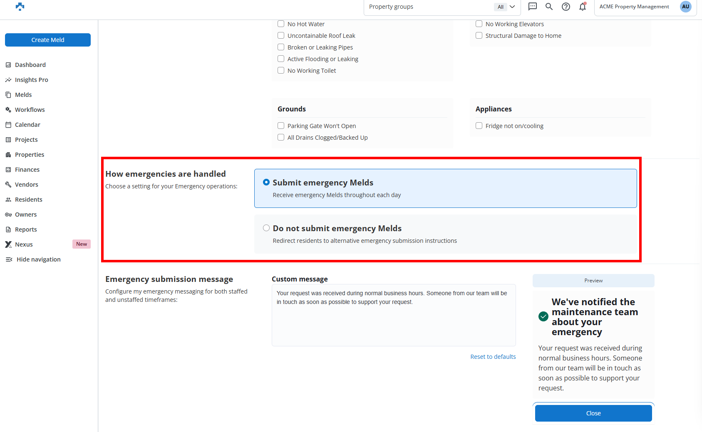Click the Property Meld logo
Screen dimensions: 702x432
coord(20,7)
